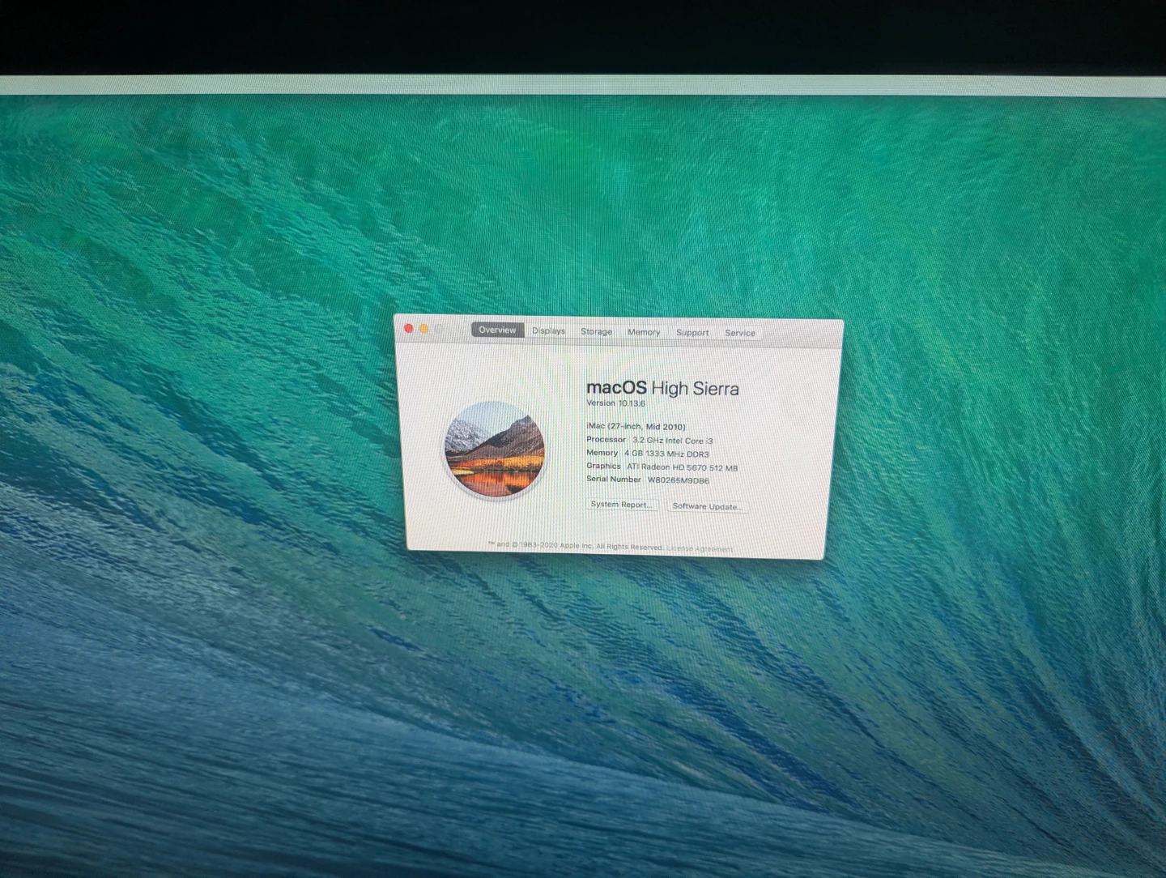
Task: Close the About This Mac window
Action: tap(409, 328)
